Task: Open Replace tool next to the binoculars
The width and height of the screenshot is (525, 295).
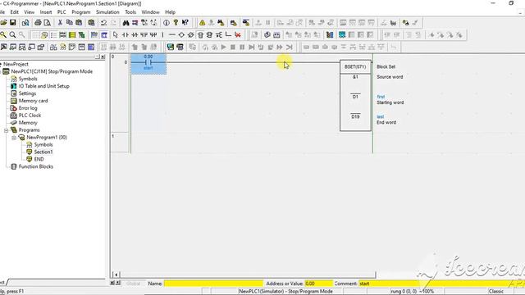Action: coord(135,23)
